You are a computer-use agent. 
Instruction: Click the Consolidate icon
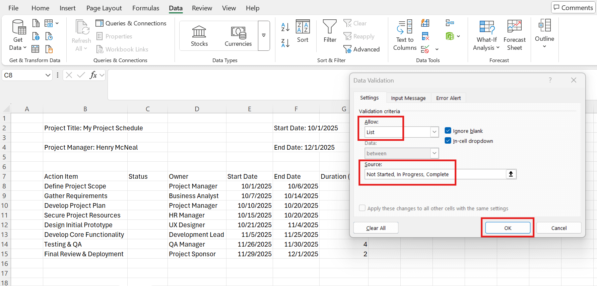coord(450,23)
